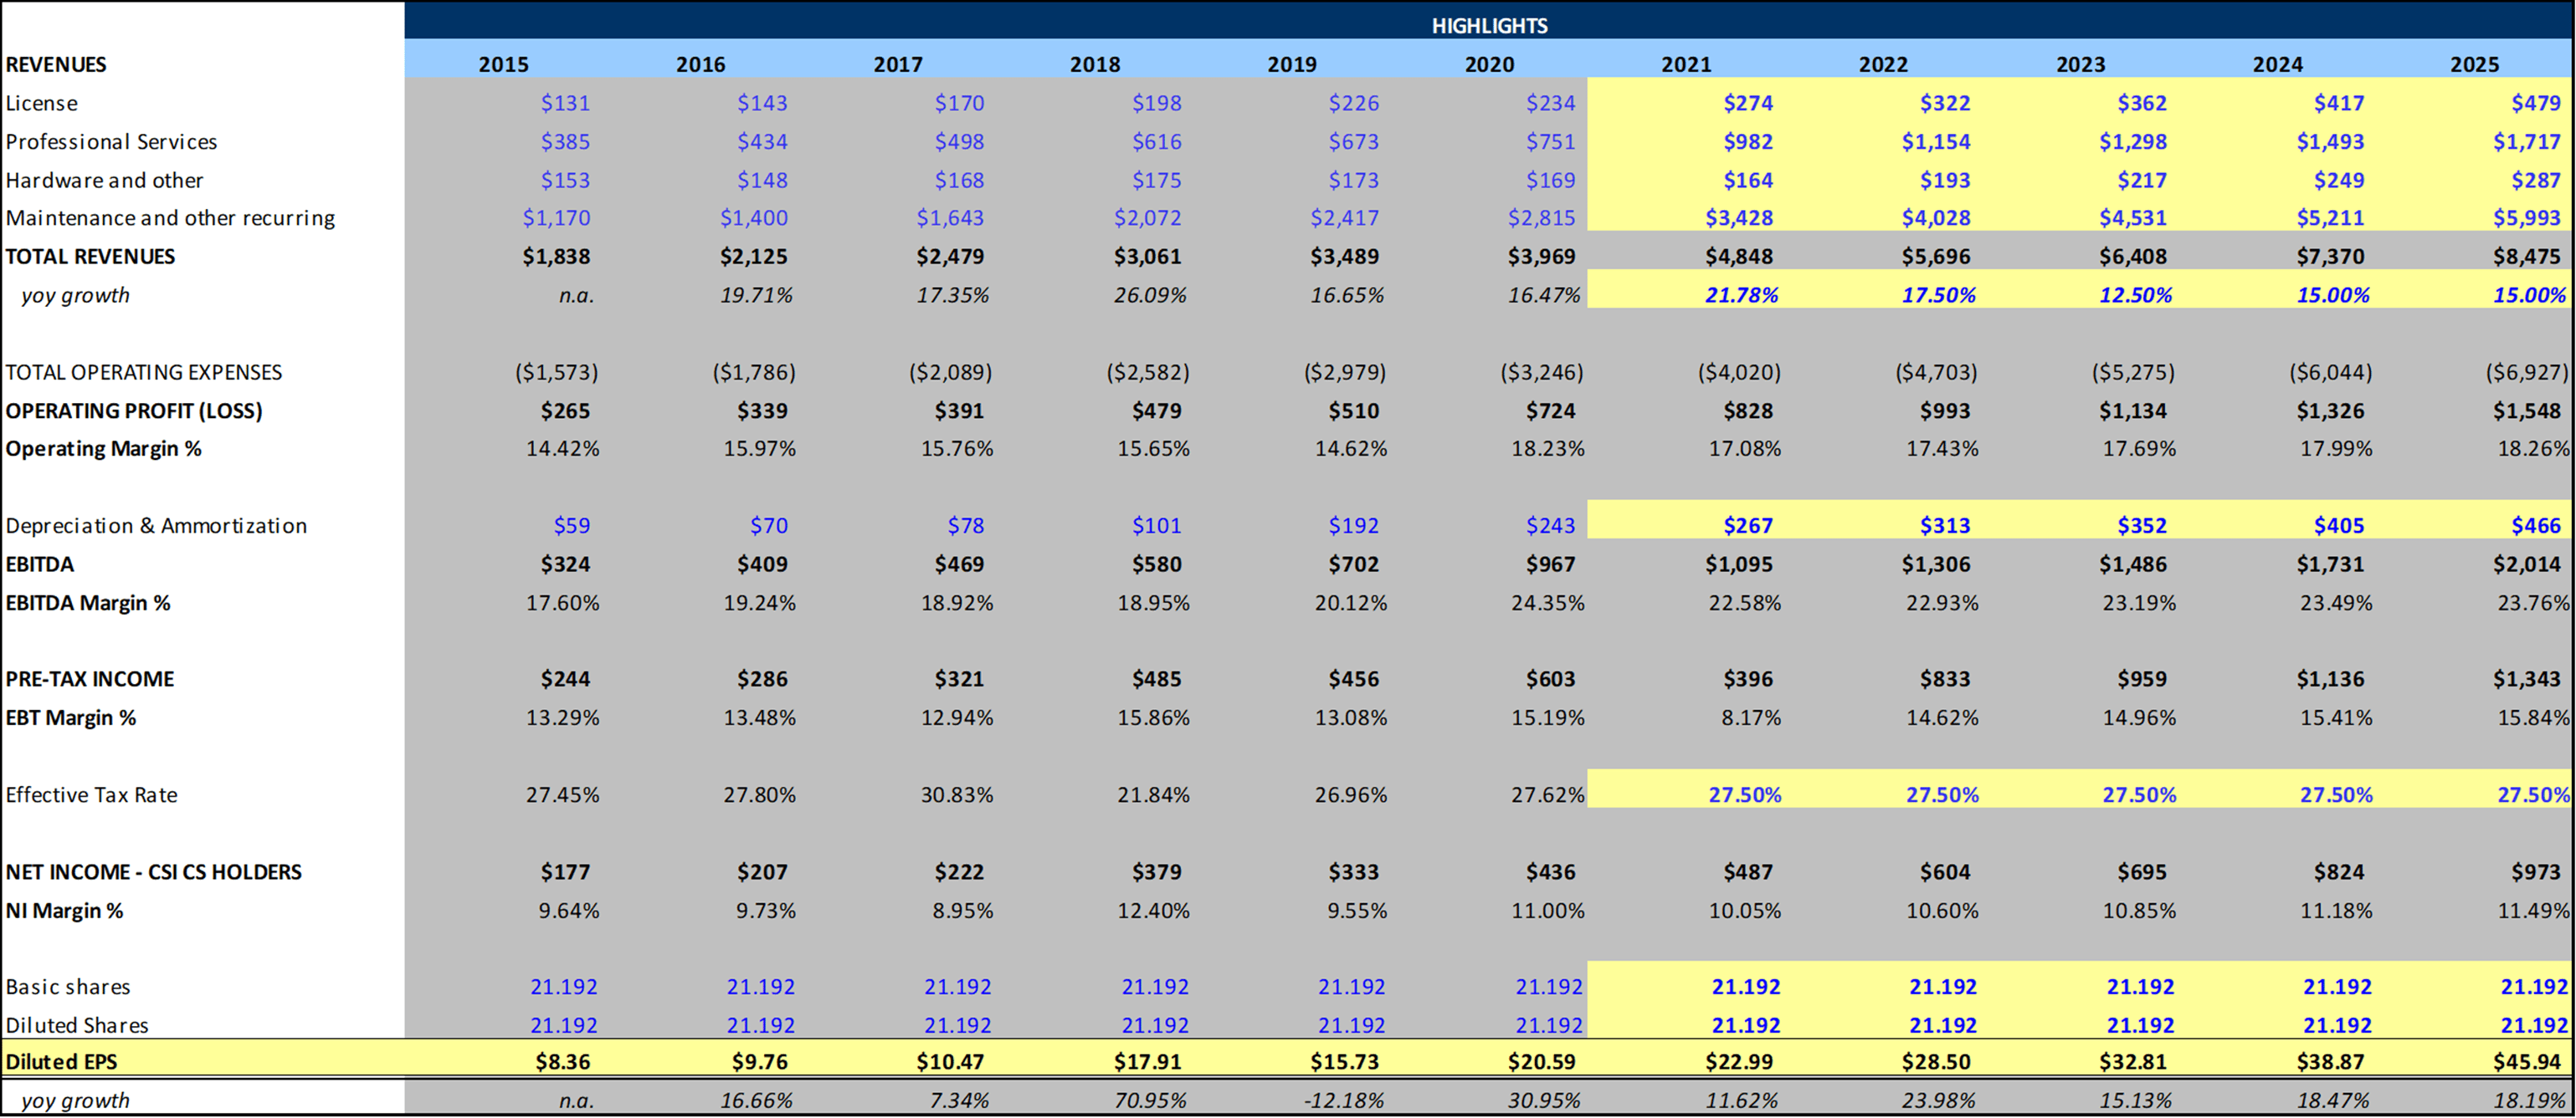The width and height of the screenshot is (2576, 1118).
Task: Select Maintenance value $5,993 for 2025
Action: 2526,217
